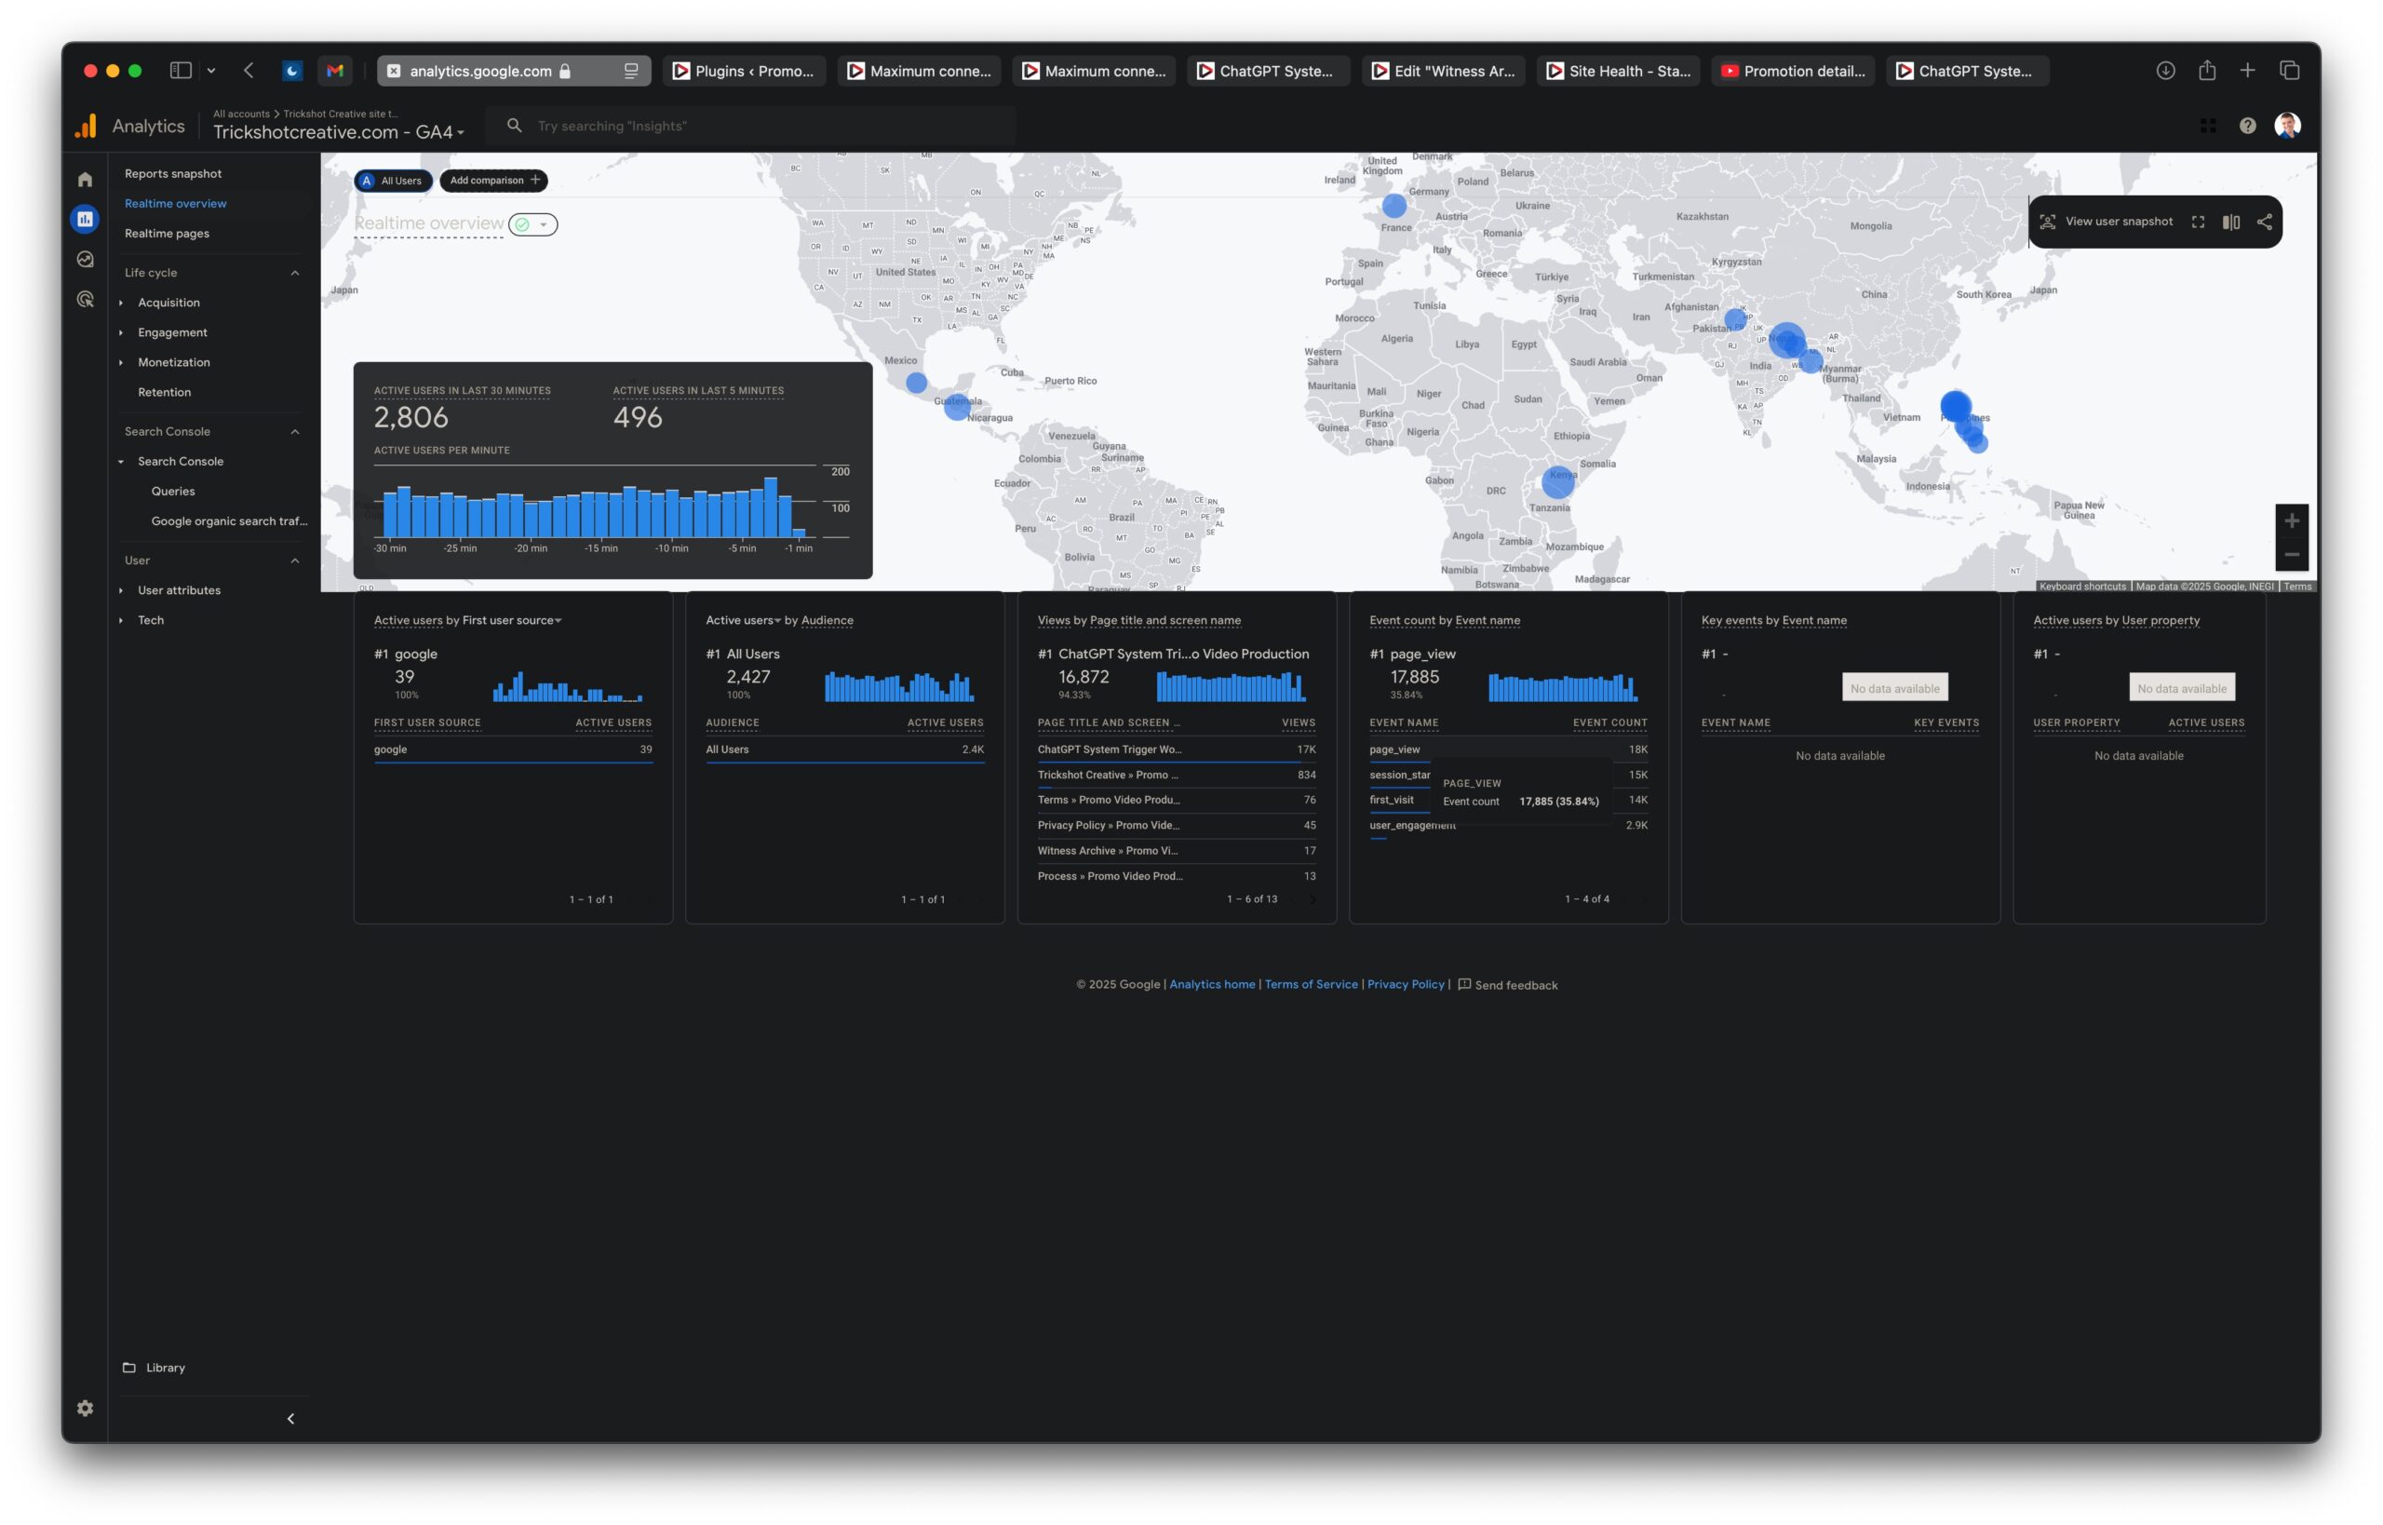2383x1525 pixels.
Task: Open the Terms of Service link
Action: pos(1311,985)
